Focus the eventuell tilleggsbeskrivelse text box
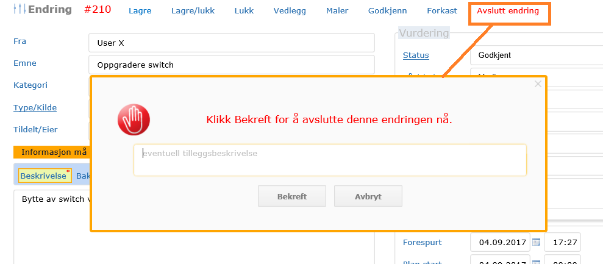Screen dimensions: 603x264 [330, 160]
